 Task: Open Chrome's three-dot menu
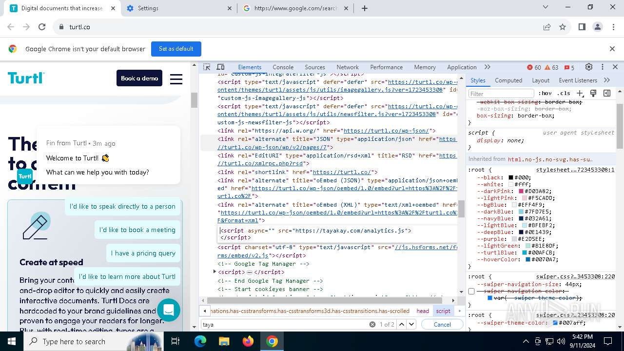point(613,27)
